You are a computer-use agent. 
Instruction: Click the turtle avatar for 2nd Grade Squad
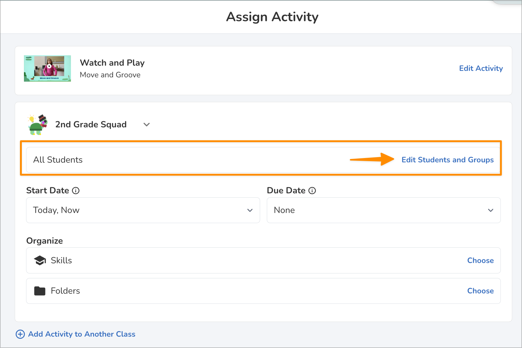(x=37, y=124)
